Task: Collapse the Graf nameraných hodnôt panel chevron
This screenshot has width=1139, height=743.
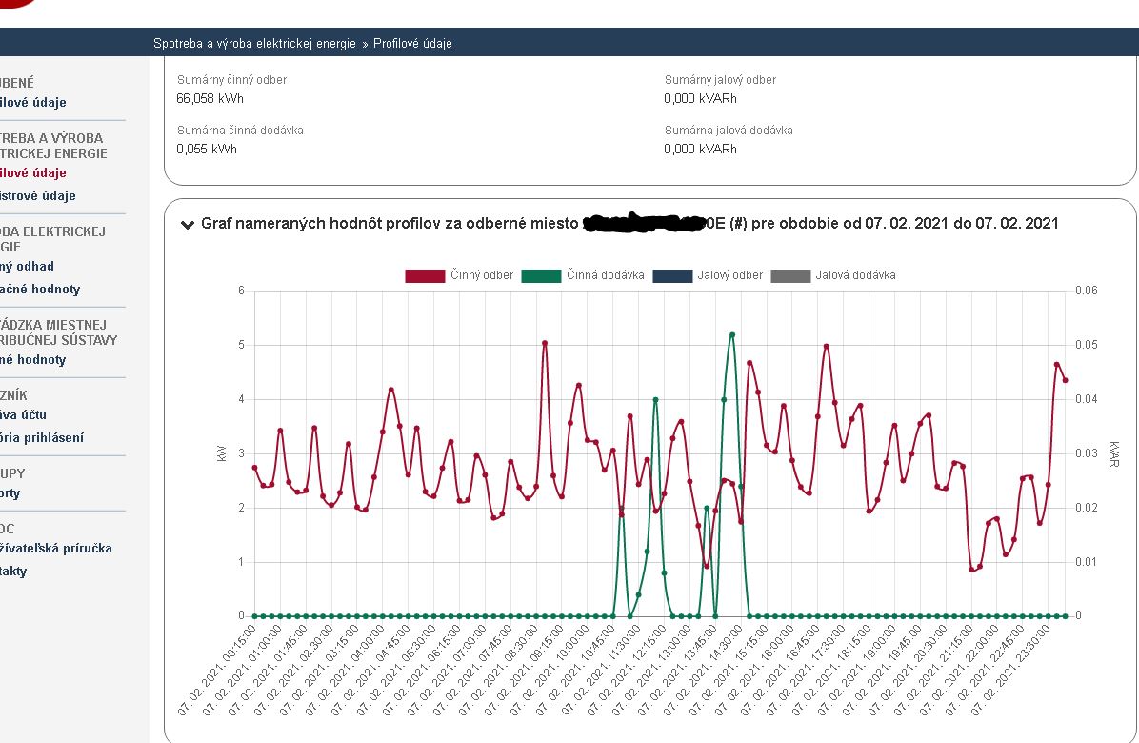Action: coord(187,225)
